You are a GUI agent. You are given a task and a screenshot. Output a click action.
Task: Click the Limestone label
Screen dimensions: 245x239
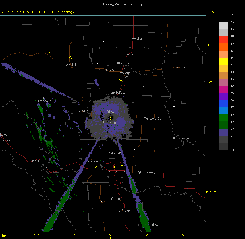tap(43, 101)
